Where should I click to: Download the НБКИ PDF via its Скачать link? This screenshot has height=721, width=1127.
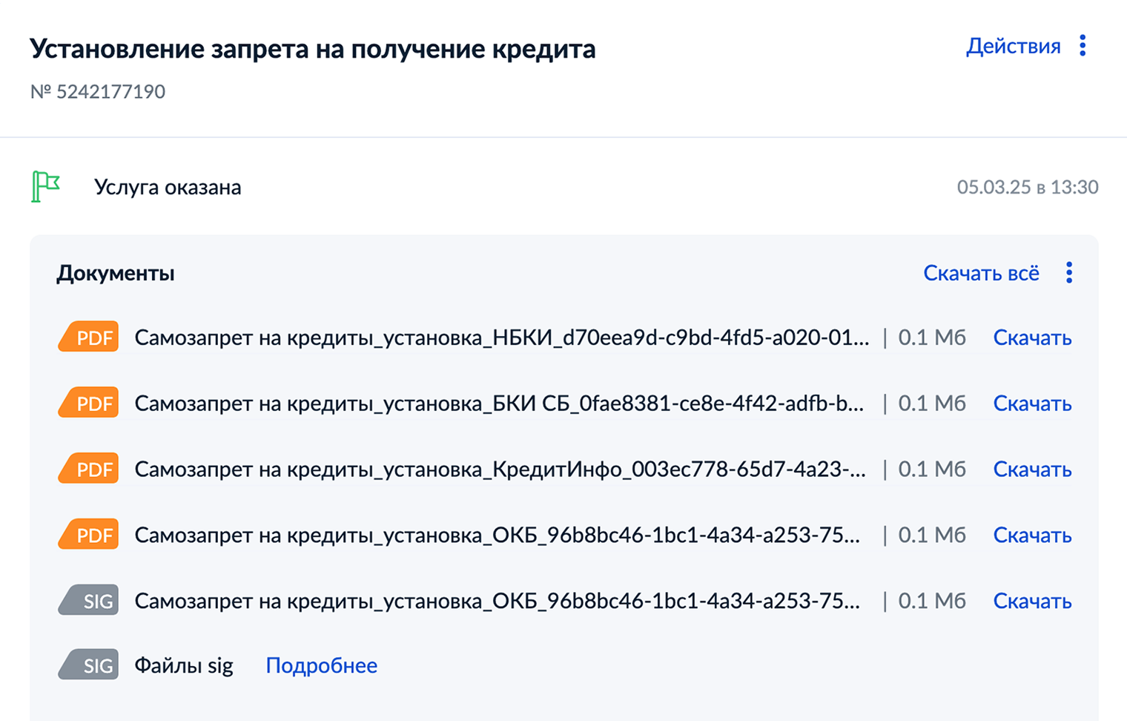[1032, 337]
